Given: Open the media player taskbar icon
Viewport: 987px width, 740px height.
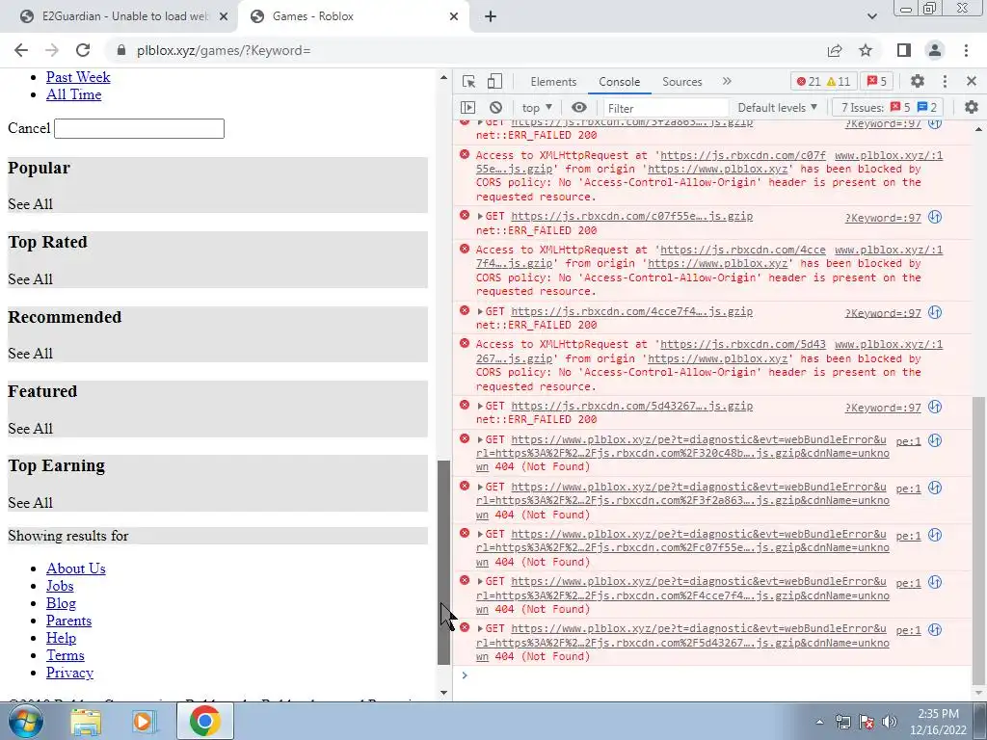Looking at the screenshot, I should (x=145, y=722).
